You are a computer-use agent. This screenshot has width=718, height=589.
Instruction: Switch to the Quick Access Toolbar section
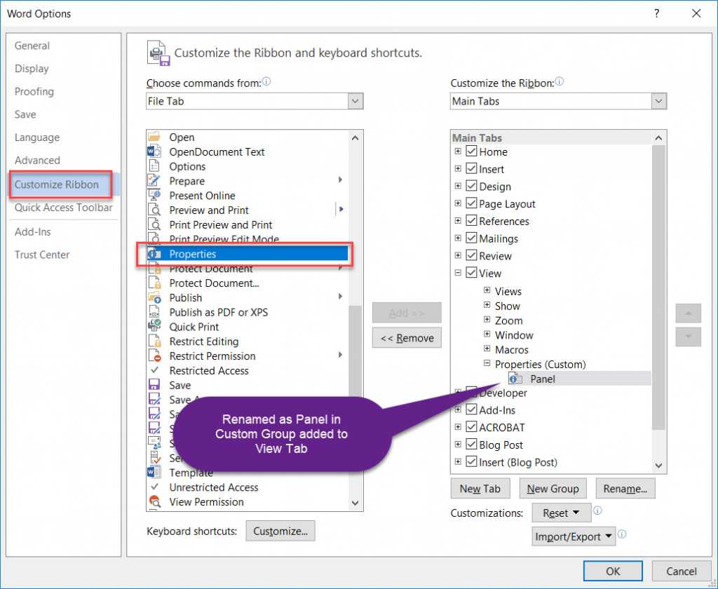click(63, 208)
